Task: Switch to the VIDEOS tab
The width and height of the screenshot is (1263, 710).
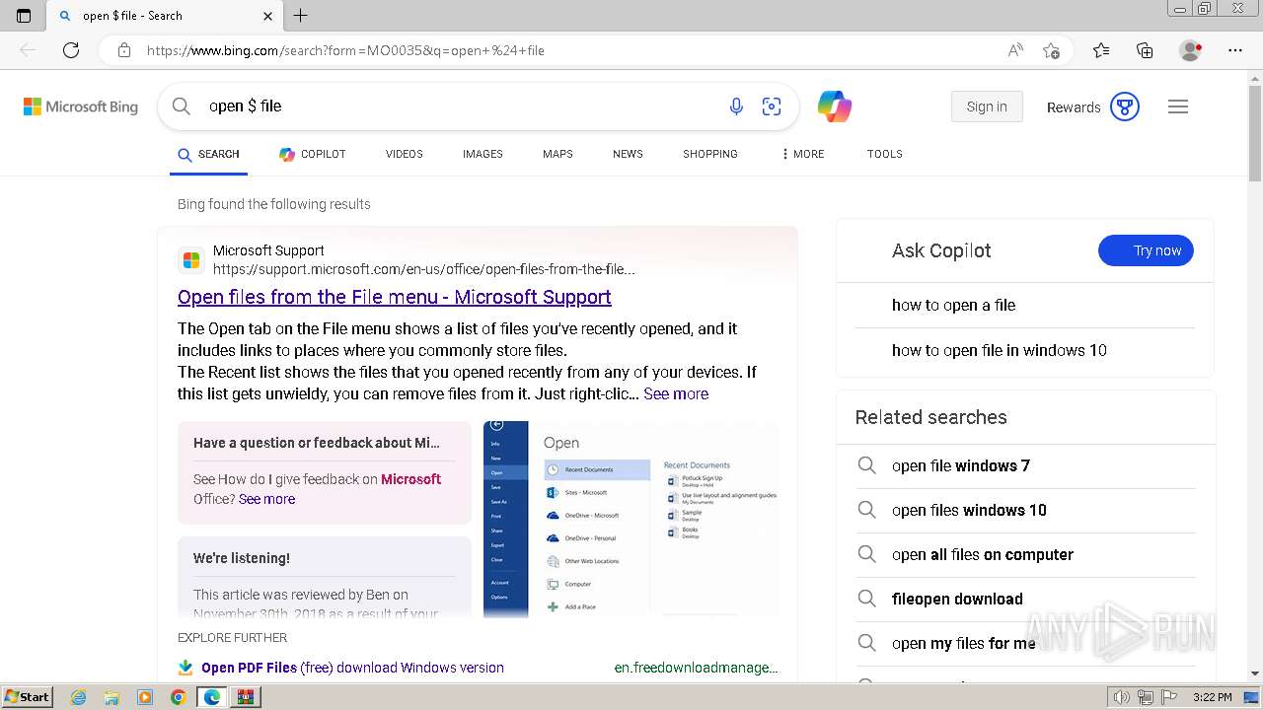Action: 405,154
